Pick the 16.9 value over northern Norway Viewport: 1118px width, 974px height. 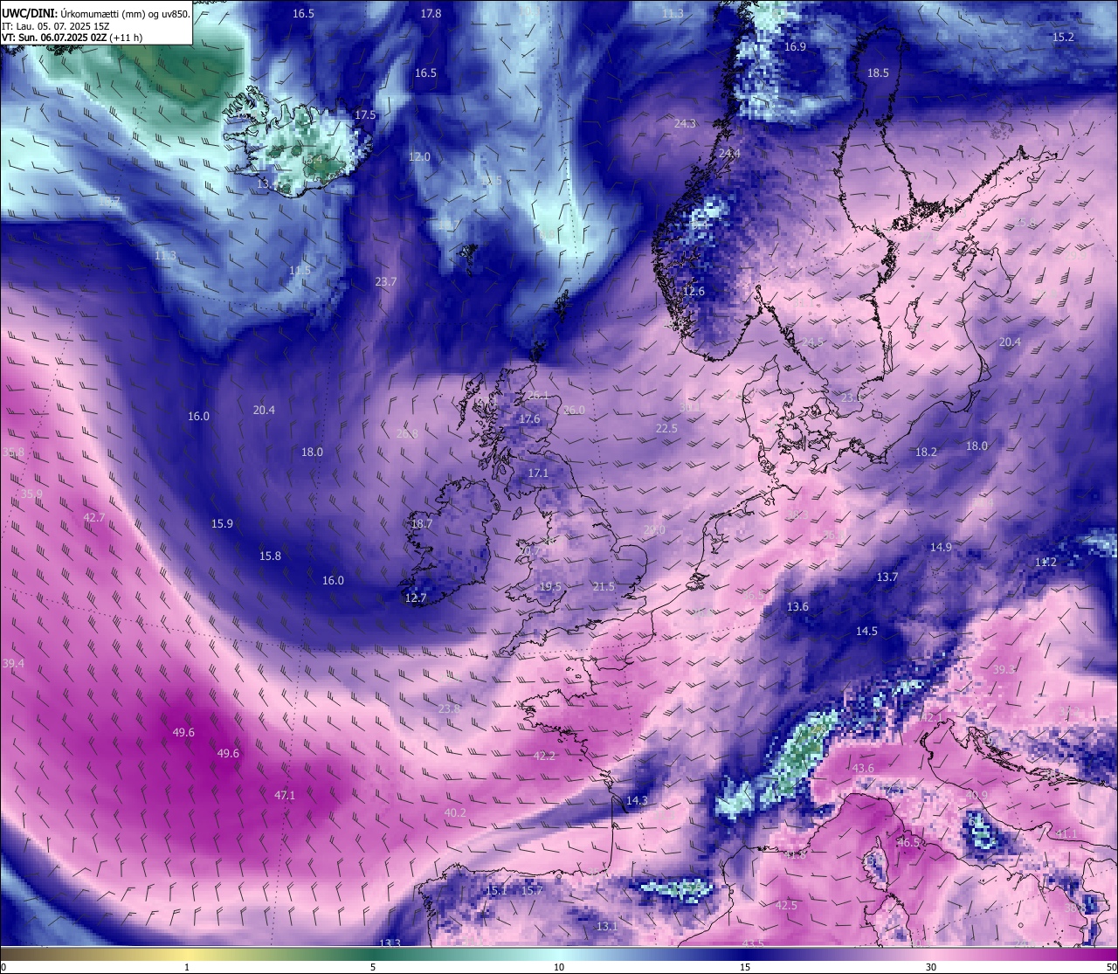click(x=795, y=47)
